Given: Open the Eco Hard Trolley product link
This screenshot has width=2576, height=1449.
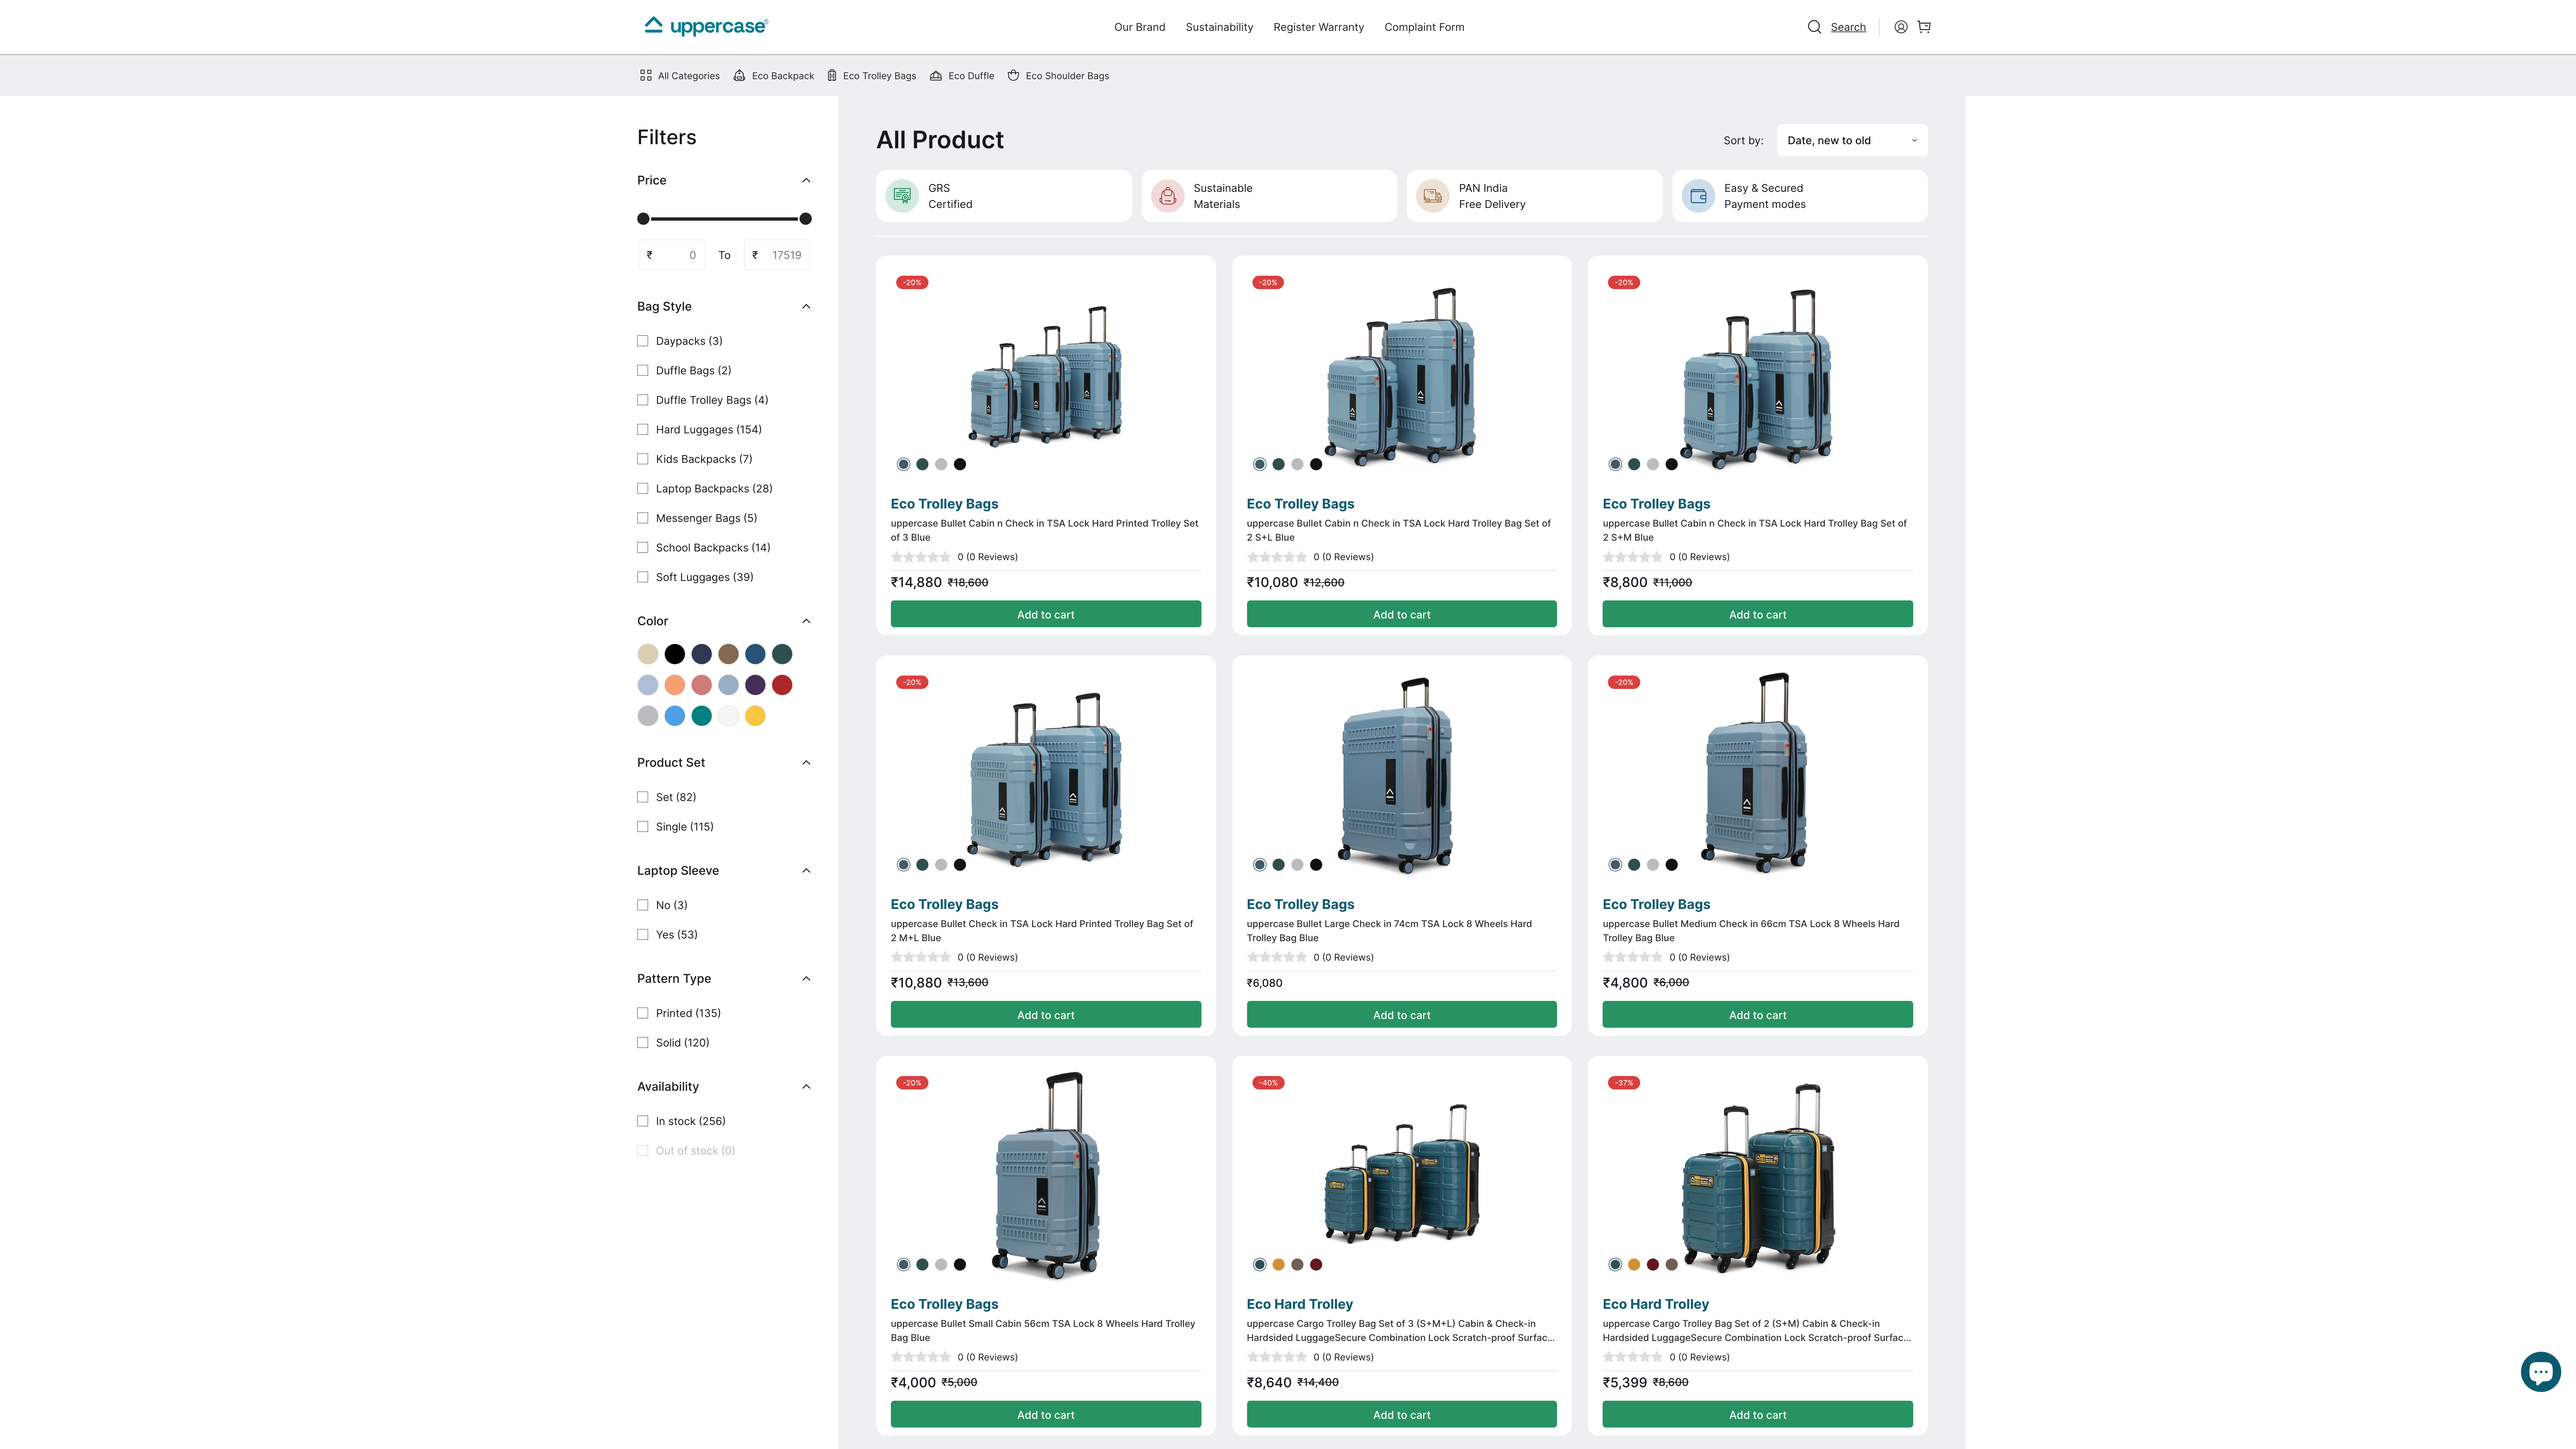Looking at the screenshot, I should point(1299,1304).
